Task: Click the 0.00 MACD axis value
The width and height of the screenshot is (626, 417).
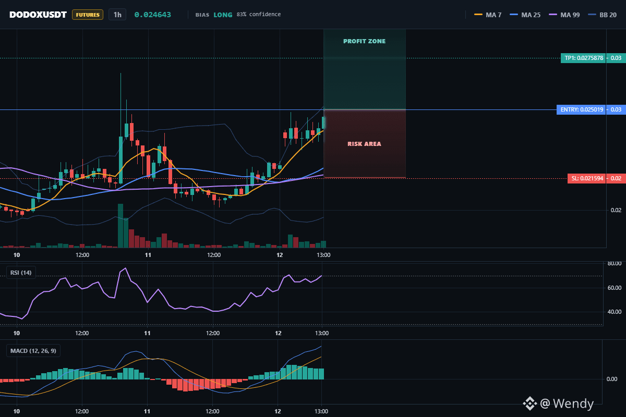Action: coord(612,379)
